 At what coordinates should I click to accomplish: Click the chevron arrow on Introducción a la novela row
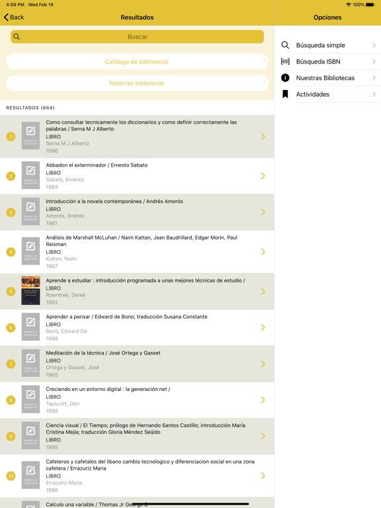point(263,212)
